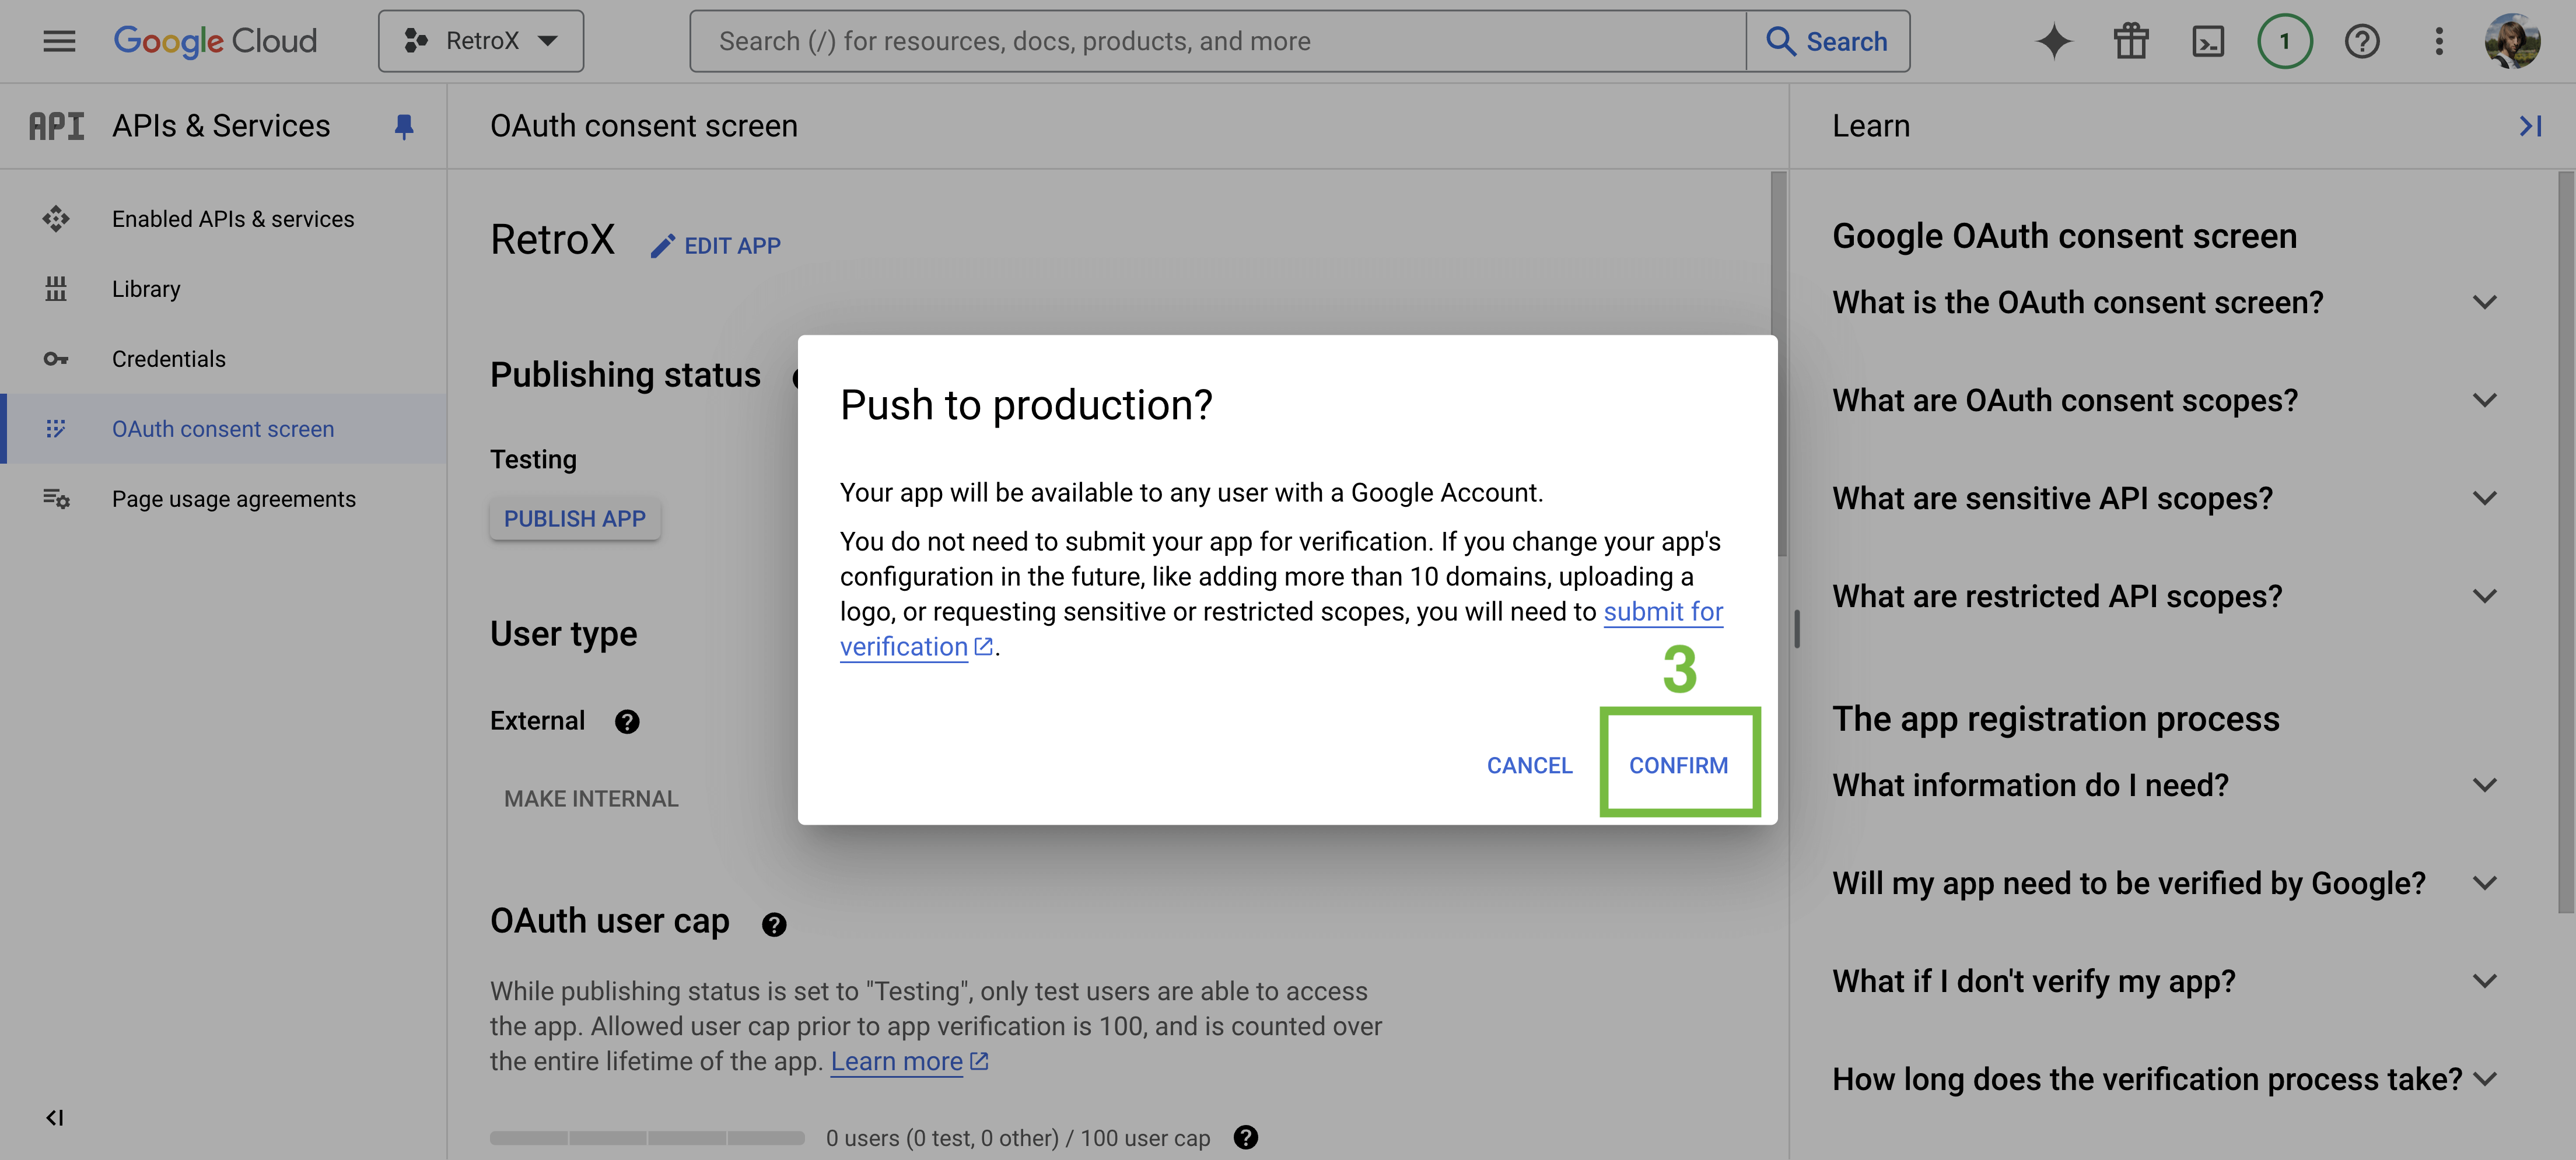Collapse the Learn panel
Viewport: 2576px width, 1160px height.
[x=2530, y=126]
